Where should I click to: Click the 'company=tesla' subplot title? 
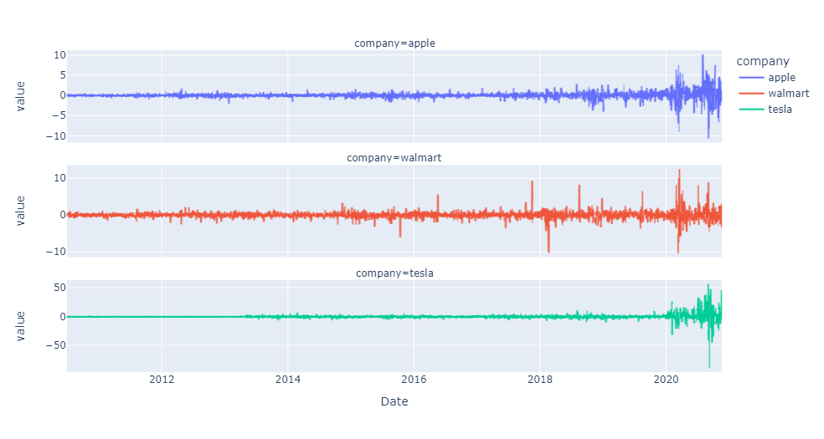pos(394,273)
